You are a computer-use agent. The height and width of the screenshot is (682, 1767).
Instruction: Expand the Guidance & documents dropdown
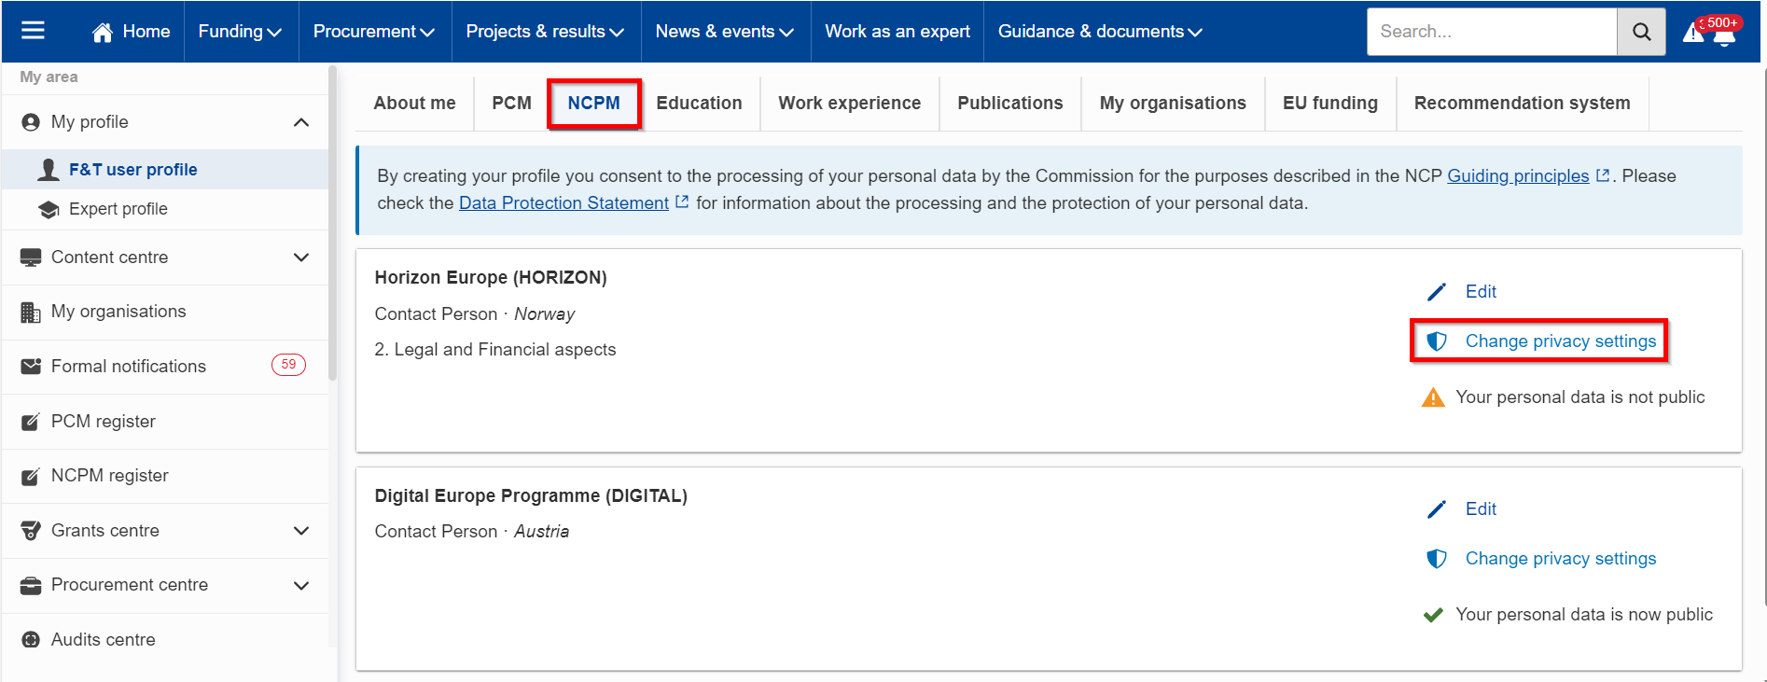1100,32
